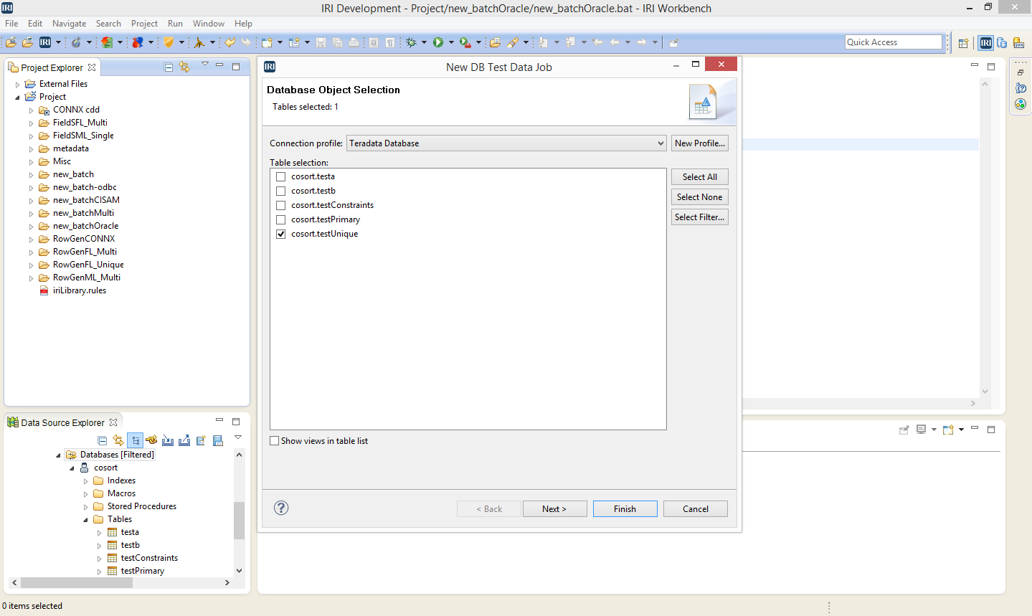The width and height of the screenshot is (1032, 616).
Task: Select the RowGenFL_Unique folder
Action: [x=88, y=265]
